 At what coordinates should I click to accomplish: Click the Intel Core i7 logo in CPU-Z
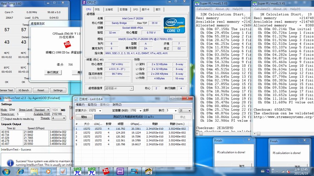point(174,25)
